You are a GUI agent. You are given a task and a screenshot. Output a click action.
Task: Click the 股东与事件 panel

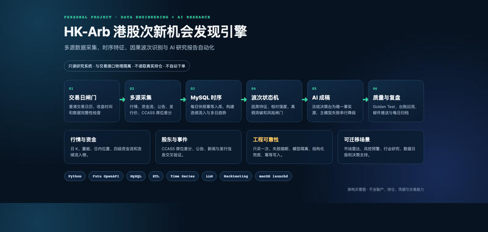198,147
